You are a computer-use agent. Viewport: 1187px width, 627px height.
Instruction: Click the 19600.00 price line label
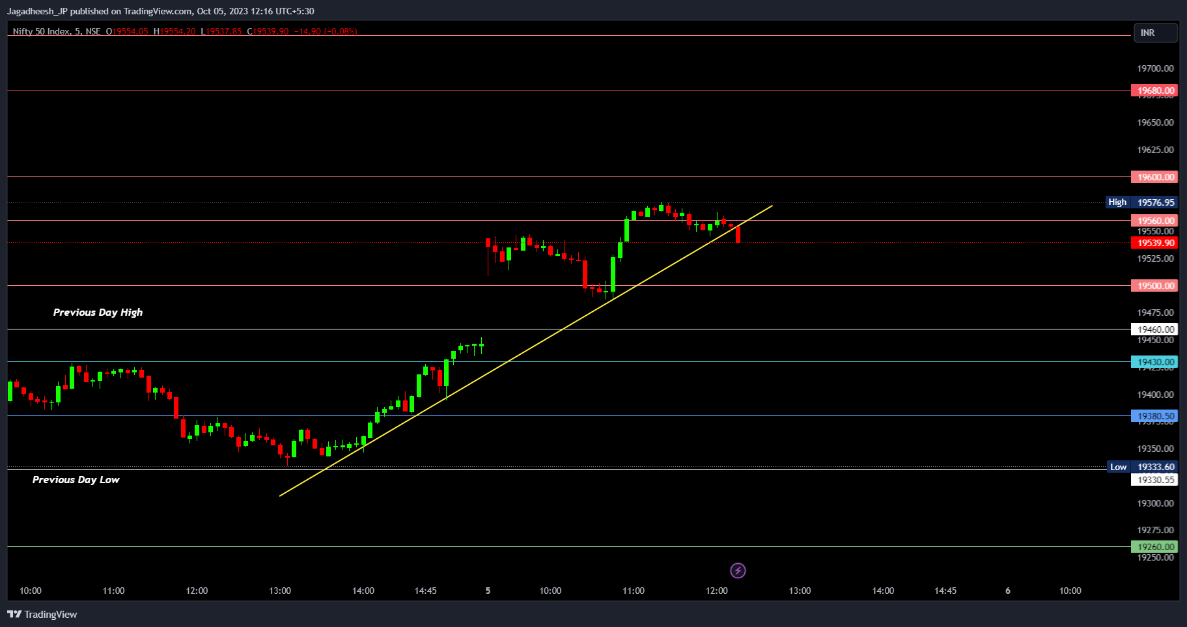1154,177
